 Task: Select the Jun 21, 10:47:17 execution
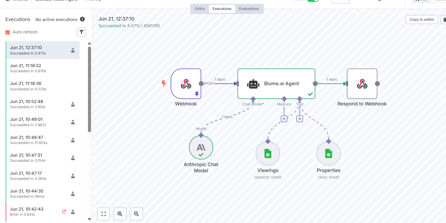click(43, 176)
